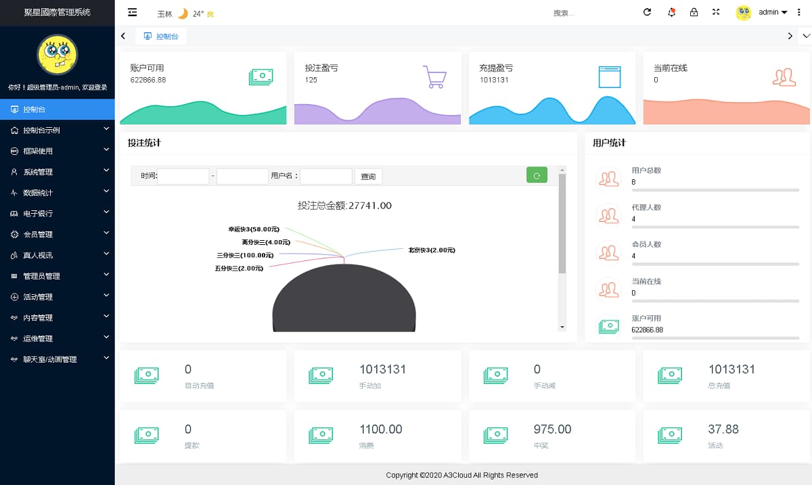
Task: Click the 用户名 input field
Action: [325, 177]
